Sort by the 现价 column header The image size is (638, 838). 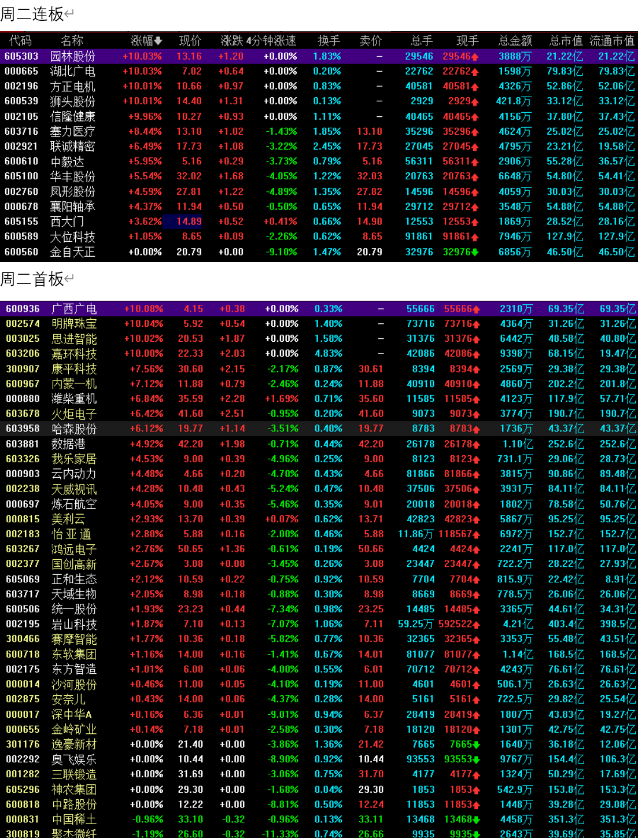click(190, 40)
